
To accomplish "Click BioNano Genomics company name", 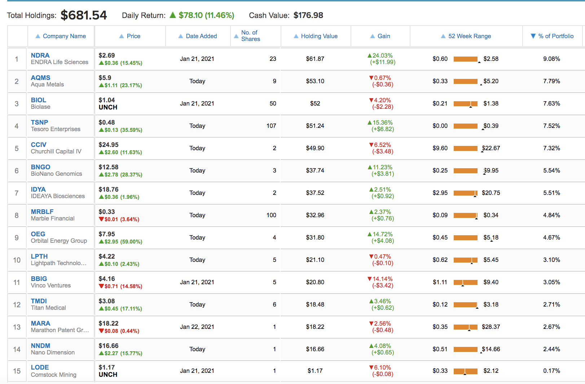I will pos(56,174).
